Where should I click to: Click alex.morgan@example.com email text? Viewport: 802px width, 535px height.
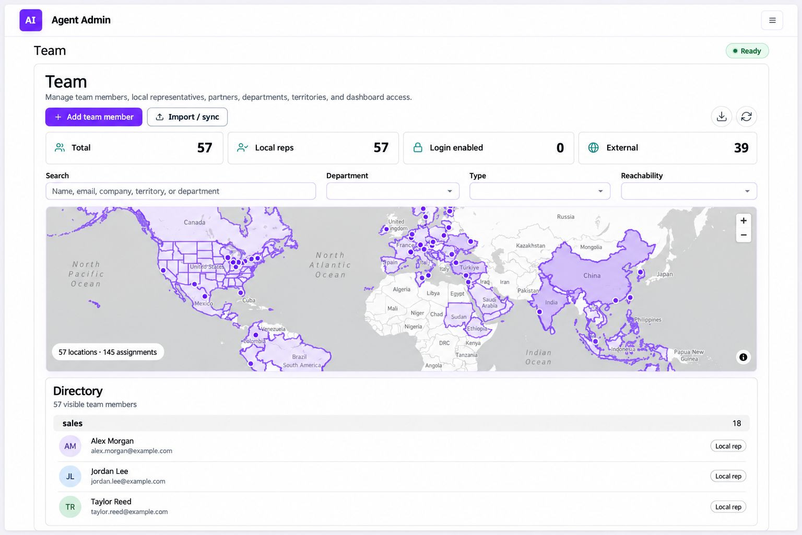click(132, 451)
